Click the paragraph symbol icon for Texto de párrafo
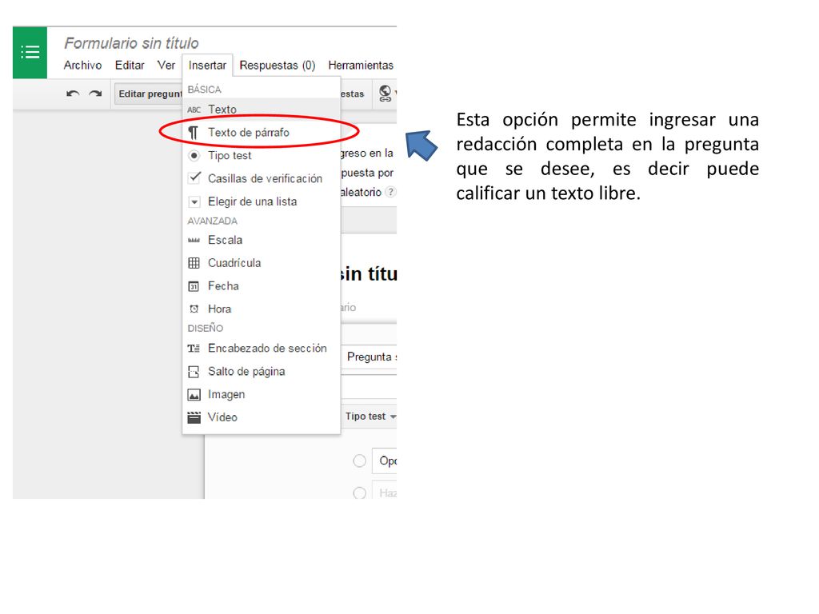 pos(194,133)
